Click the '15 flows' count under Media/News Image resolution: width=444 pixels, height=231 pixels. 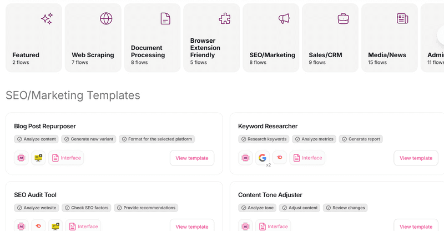coord(377,62)
